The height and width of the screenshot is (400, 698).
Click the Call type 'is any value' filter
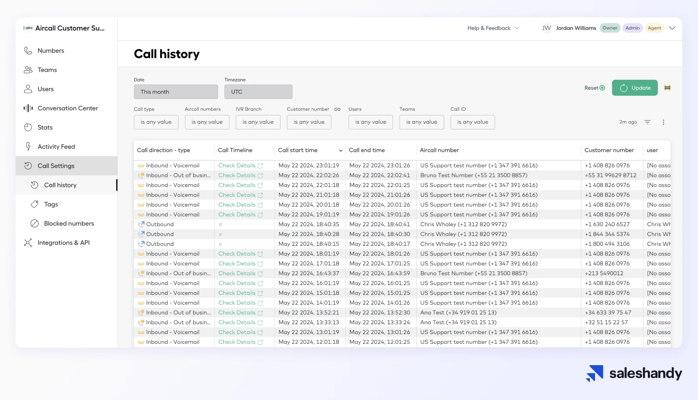156,122
